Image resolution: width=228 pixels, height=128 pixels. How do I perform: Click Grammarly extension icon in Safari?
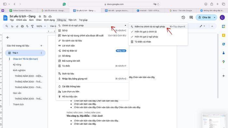(64, 4)
